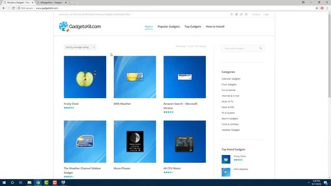The image size is (331, 186).
Task: Open the Twitter social icon in header
Action: (236, 14)
